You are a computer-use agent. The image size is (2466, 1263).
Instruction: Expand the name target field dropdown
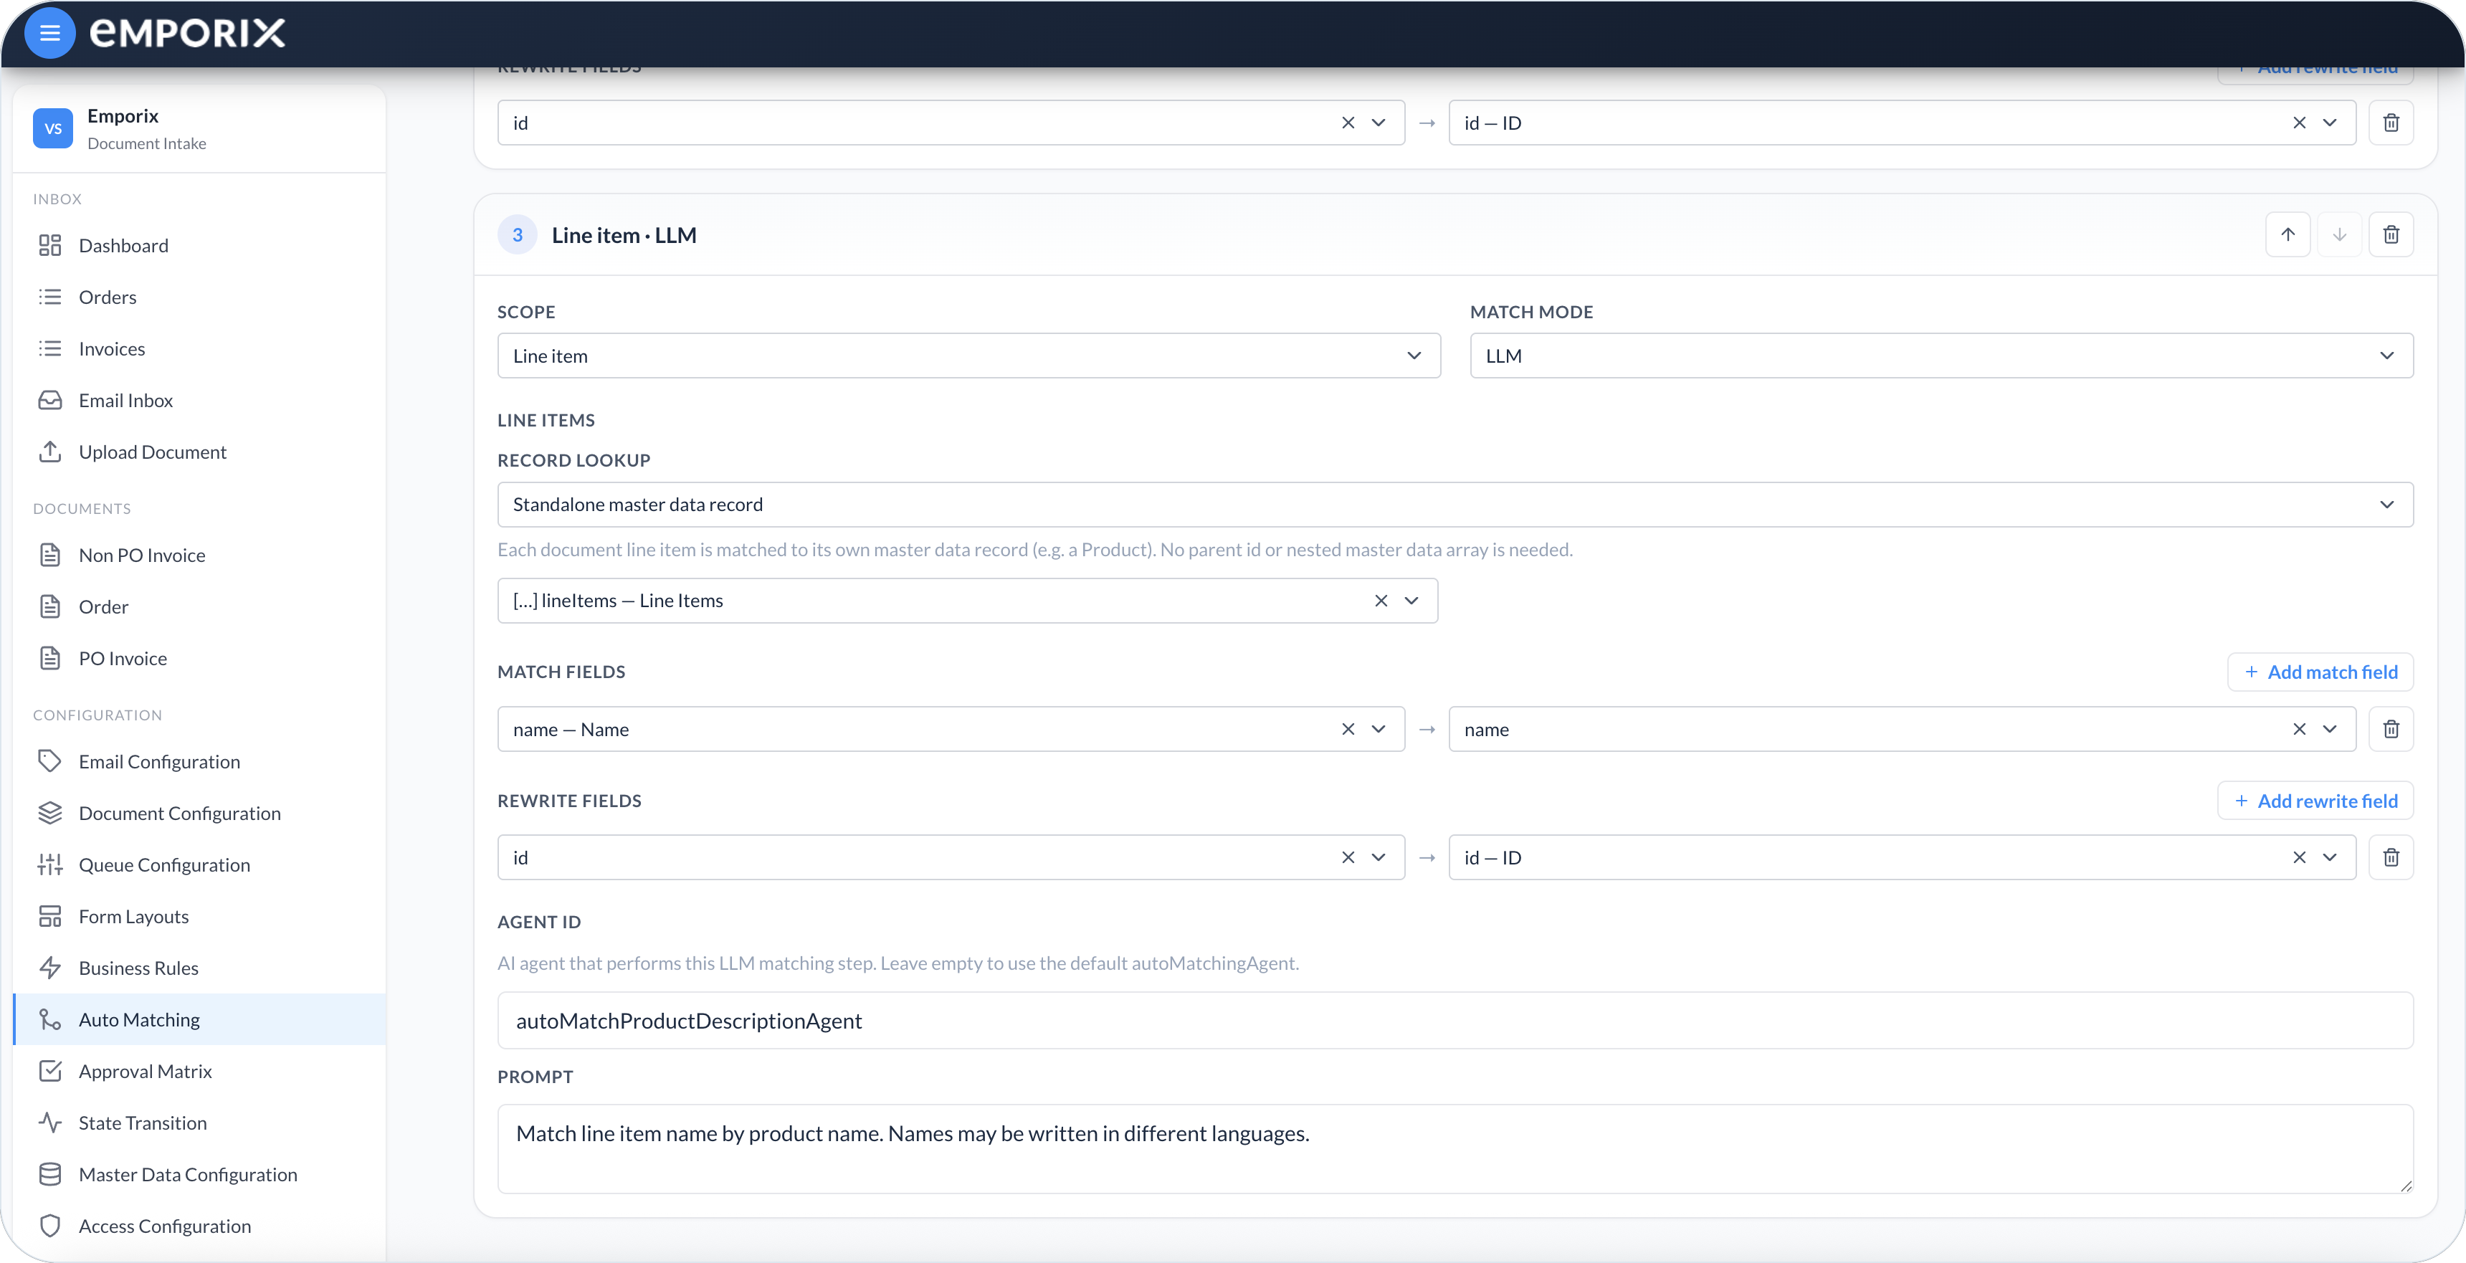(2329, 729)
